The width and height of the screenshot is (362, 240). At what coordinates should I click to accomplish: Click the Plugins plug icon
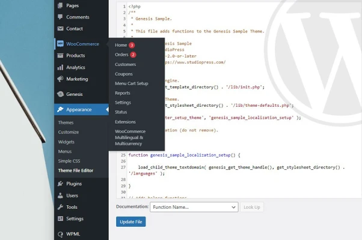click(x=60, y=184)
